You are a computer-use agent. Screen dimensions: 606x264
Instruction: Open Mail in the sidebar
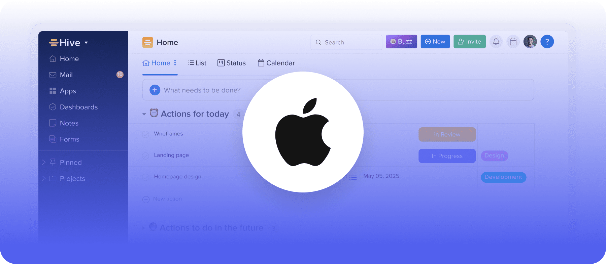66,75
